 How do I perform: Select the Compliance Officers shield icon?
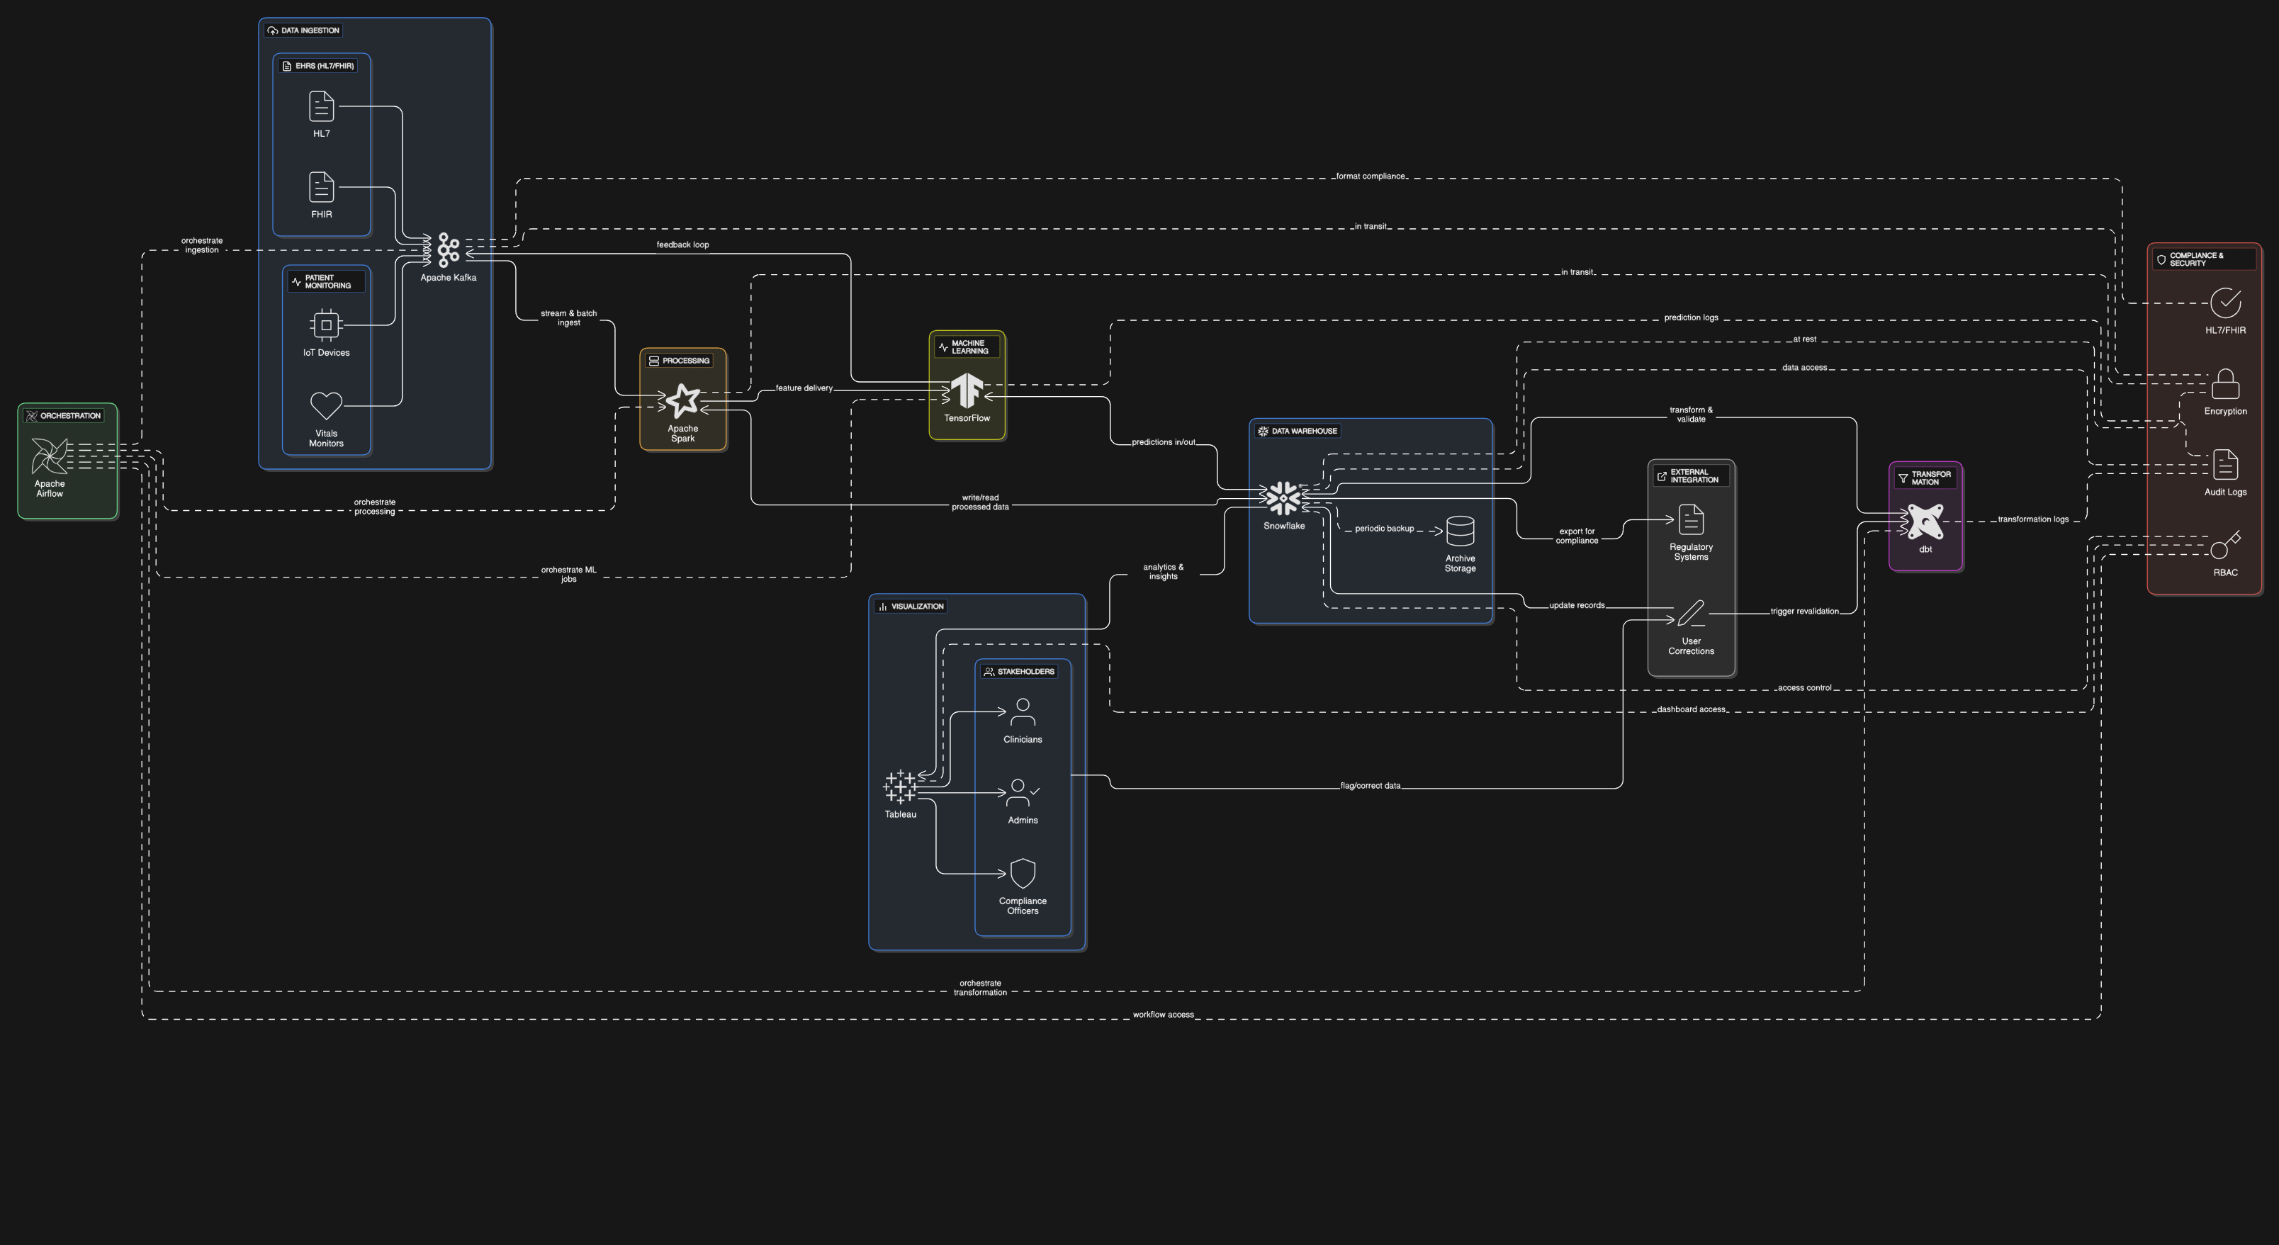(1022, 874)
